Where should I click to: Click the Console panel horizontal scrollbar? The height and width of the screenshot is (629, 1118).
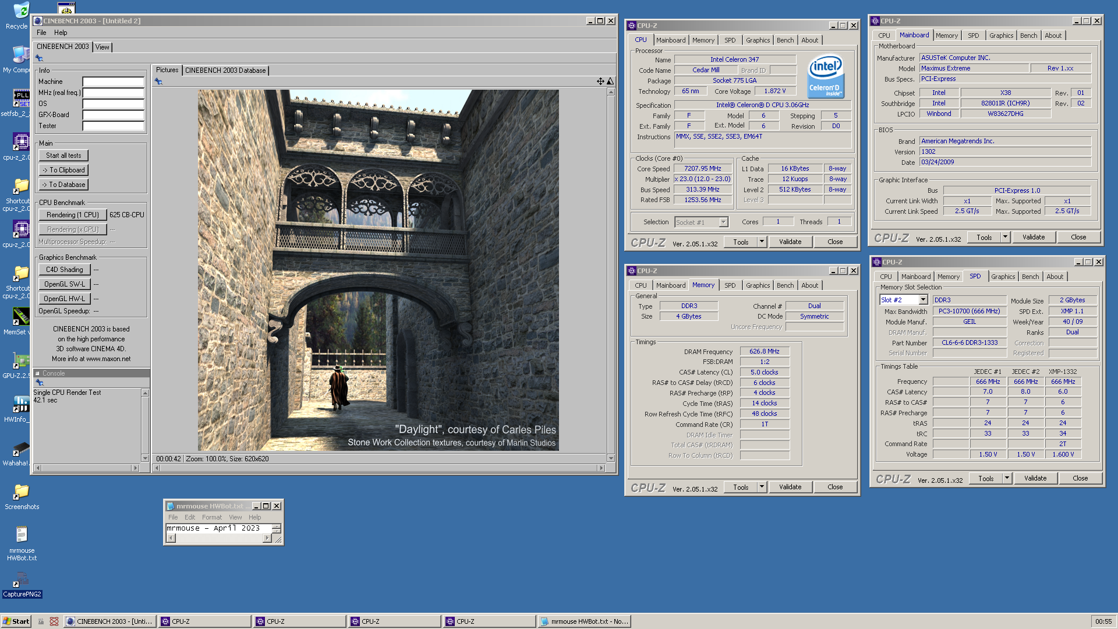87,468
